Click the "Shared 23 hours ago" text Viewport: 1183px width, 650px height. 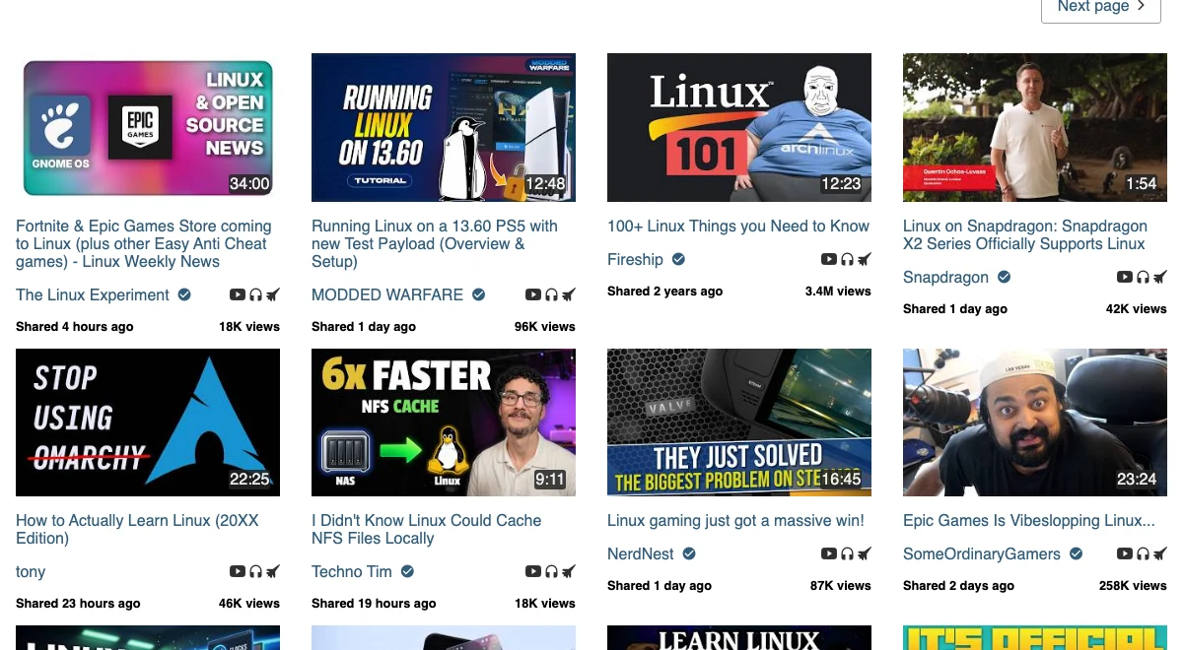[78, 603]
